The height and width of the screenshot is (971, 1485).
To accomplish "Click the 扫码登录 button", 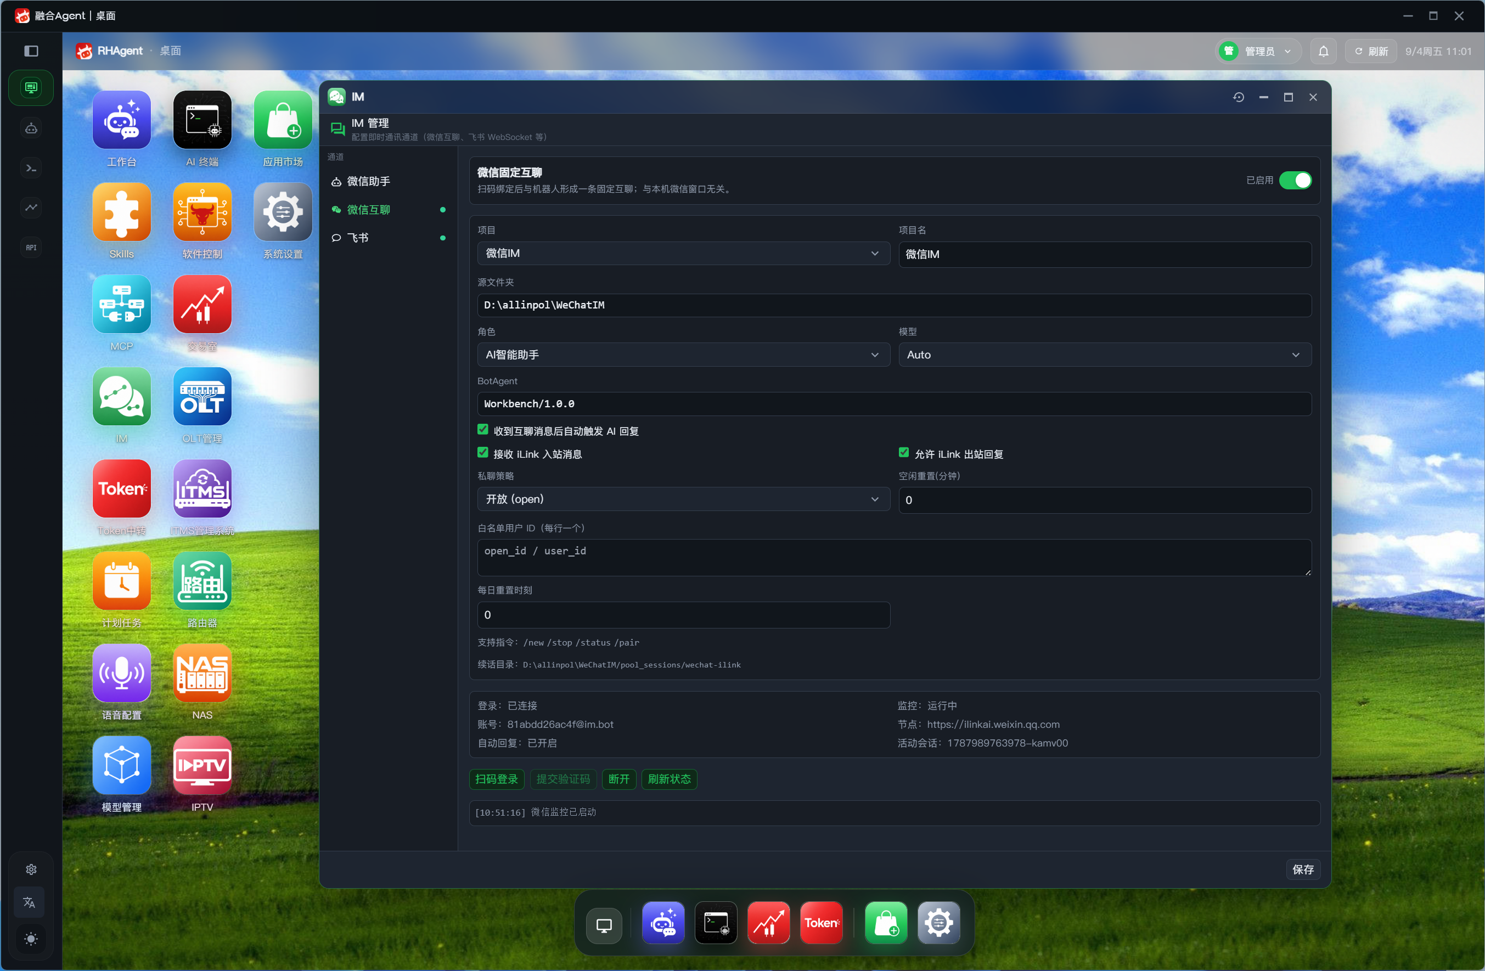I will click(x=497, y=779).
